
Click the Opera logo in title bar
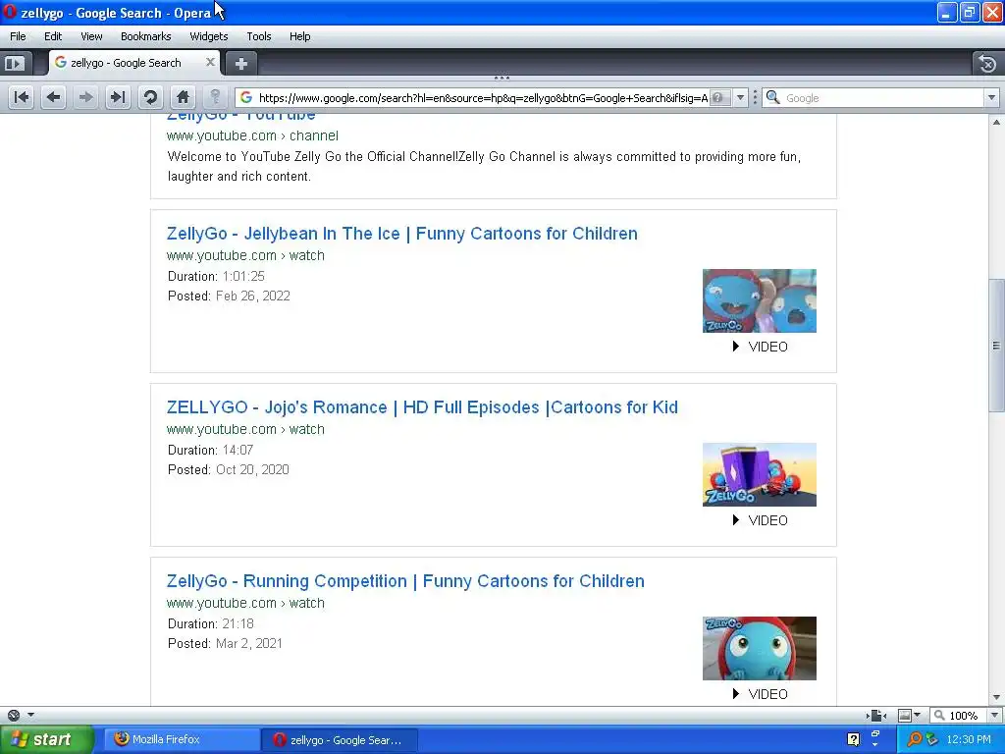coord(10,12)
